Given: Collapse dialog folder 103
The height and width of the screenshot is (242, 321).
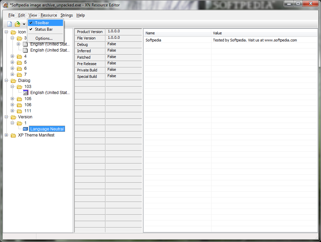Looking at the screenshot, I should [12, 87].
